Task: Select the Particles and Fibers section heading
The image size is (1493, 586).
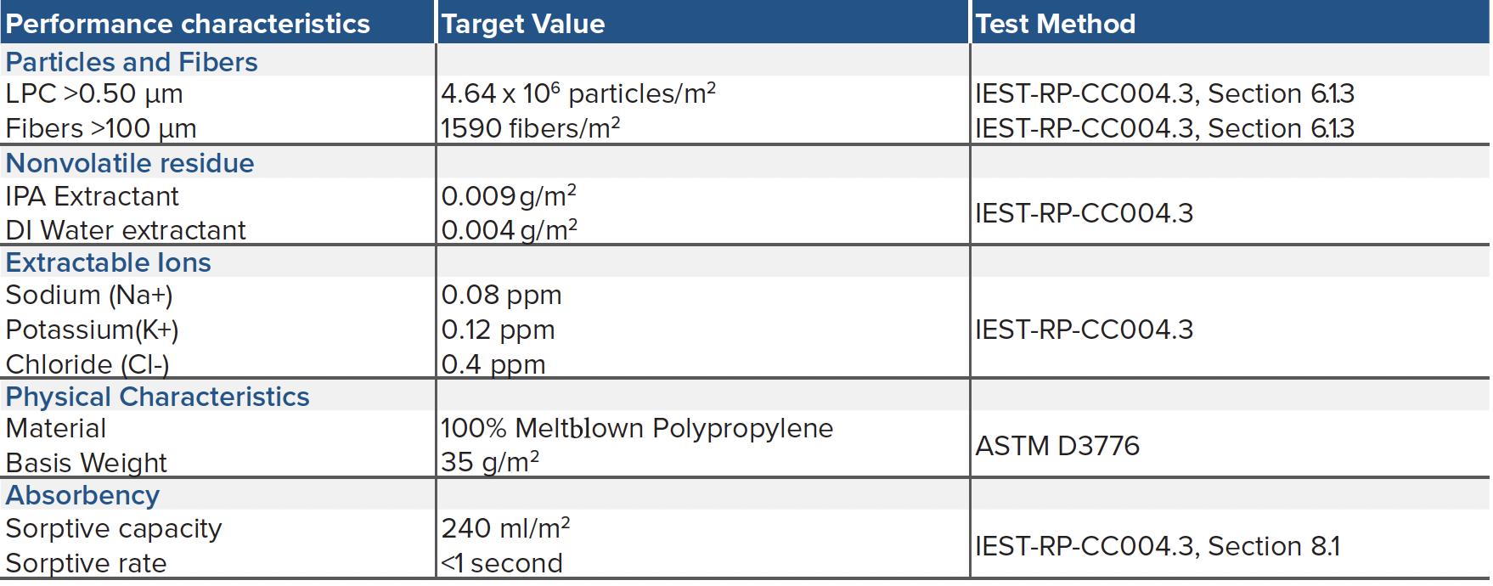Action: (132, 62)
